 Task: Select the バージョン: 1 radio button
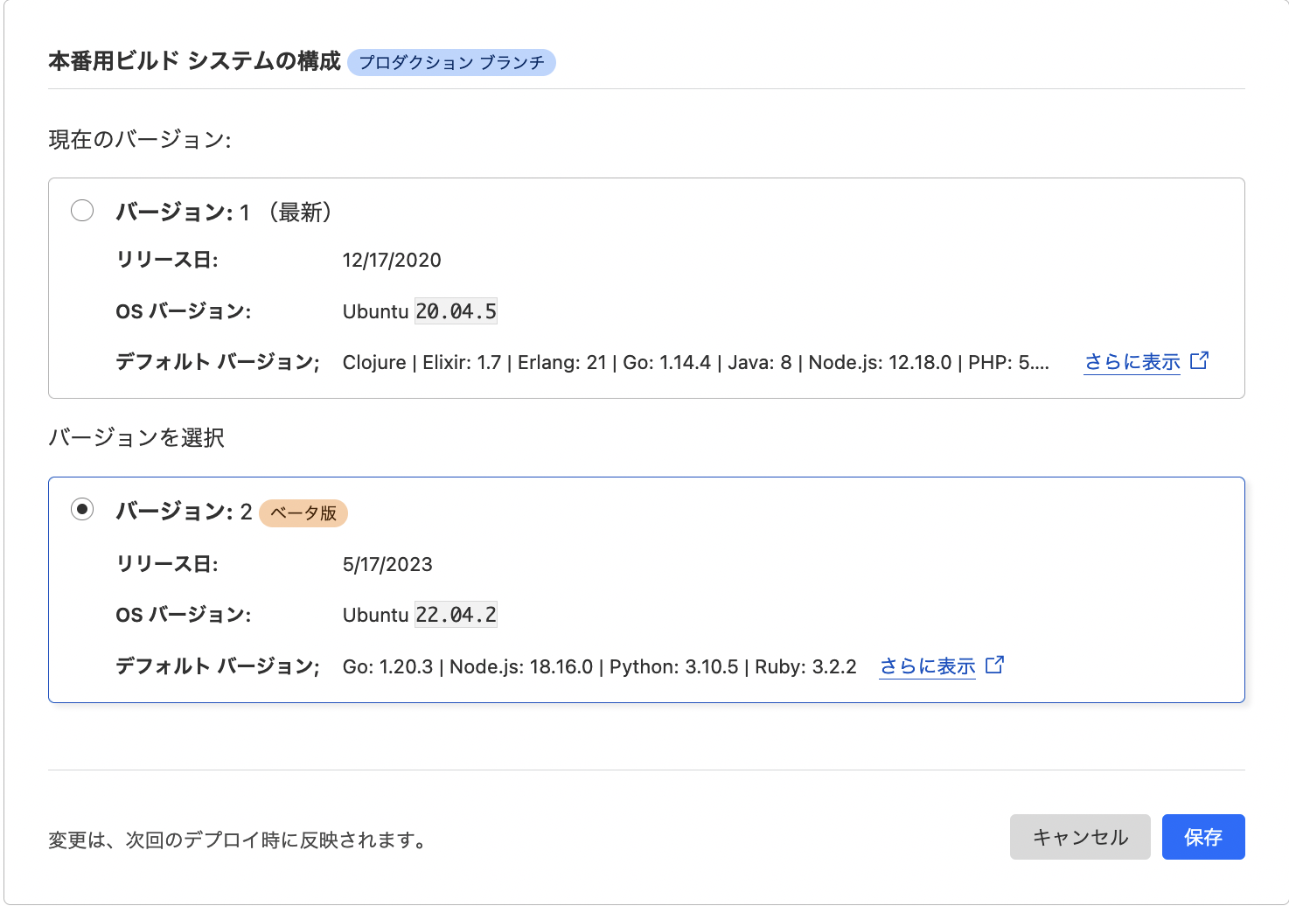point(82,210)
